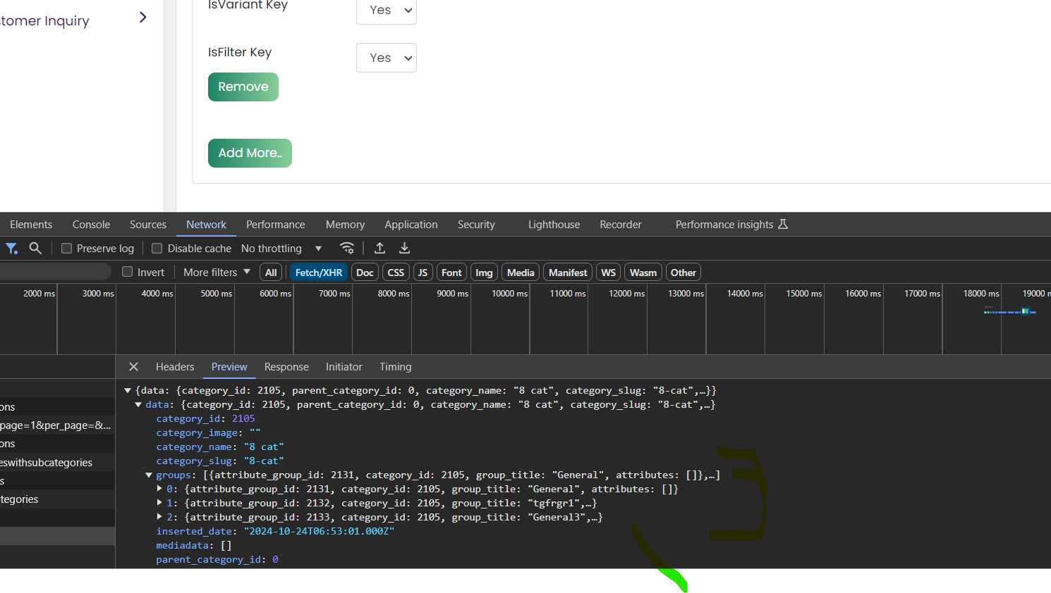Select request ending 'eswithsubcategories'
Screen dimensions: 1051x593
57,463
